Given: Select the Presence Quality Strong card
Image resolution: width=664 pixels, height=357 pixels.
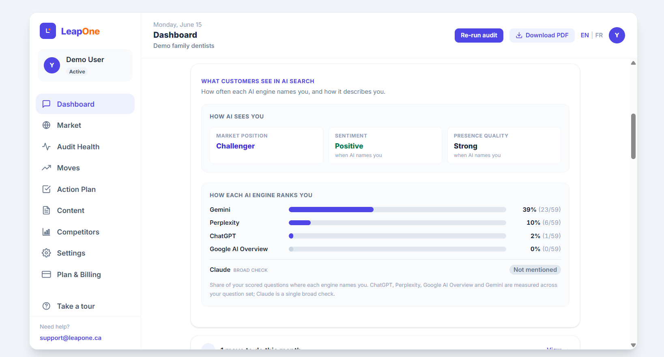Looking at the screenshot, I should click(504, 146).
